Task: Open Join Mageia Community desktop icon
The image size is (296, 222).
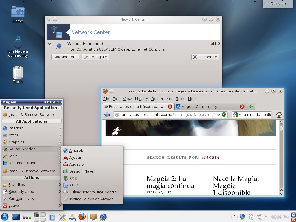Action: pyautogui.click(x=18, y=47)
